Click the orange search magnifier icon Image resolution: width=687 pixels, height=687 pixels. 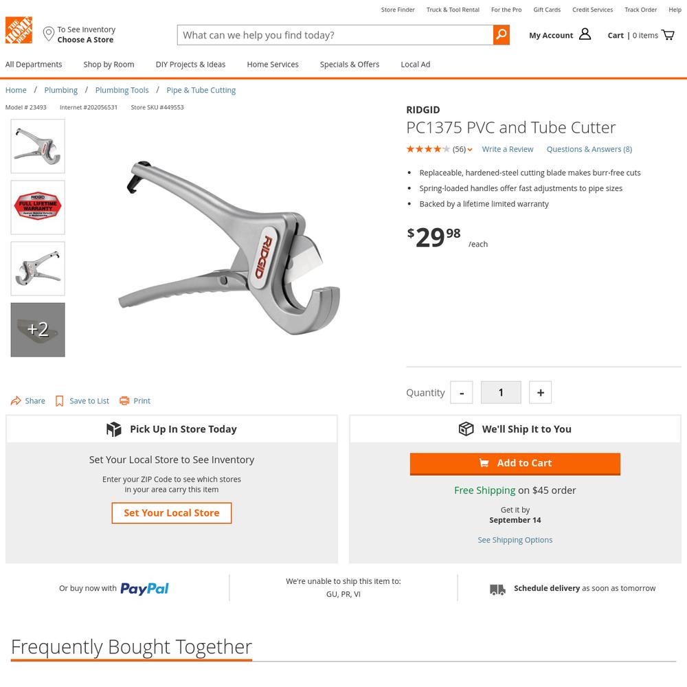pyautogui.click(x=502, y=34)
